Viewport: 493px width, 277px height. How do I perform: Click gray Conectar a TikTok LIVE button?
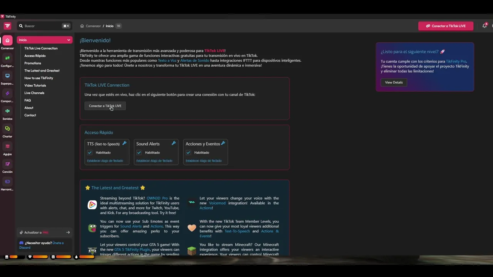pyautogui.click(x=105, y=106)
